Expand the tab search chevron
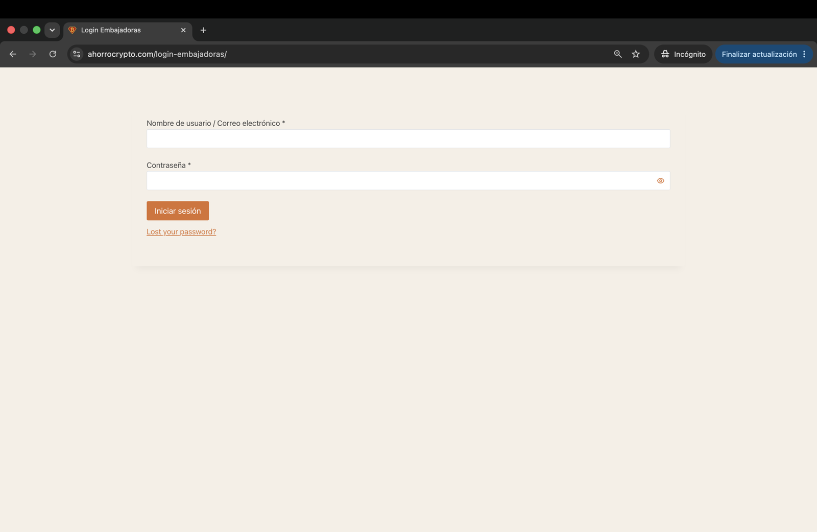817x532 pixels. [52, 30]
